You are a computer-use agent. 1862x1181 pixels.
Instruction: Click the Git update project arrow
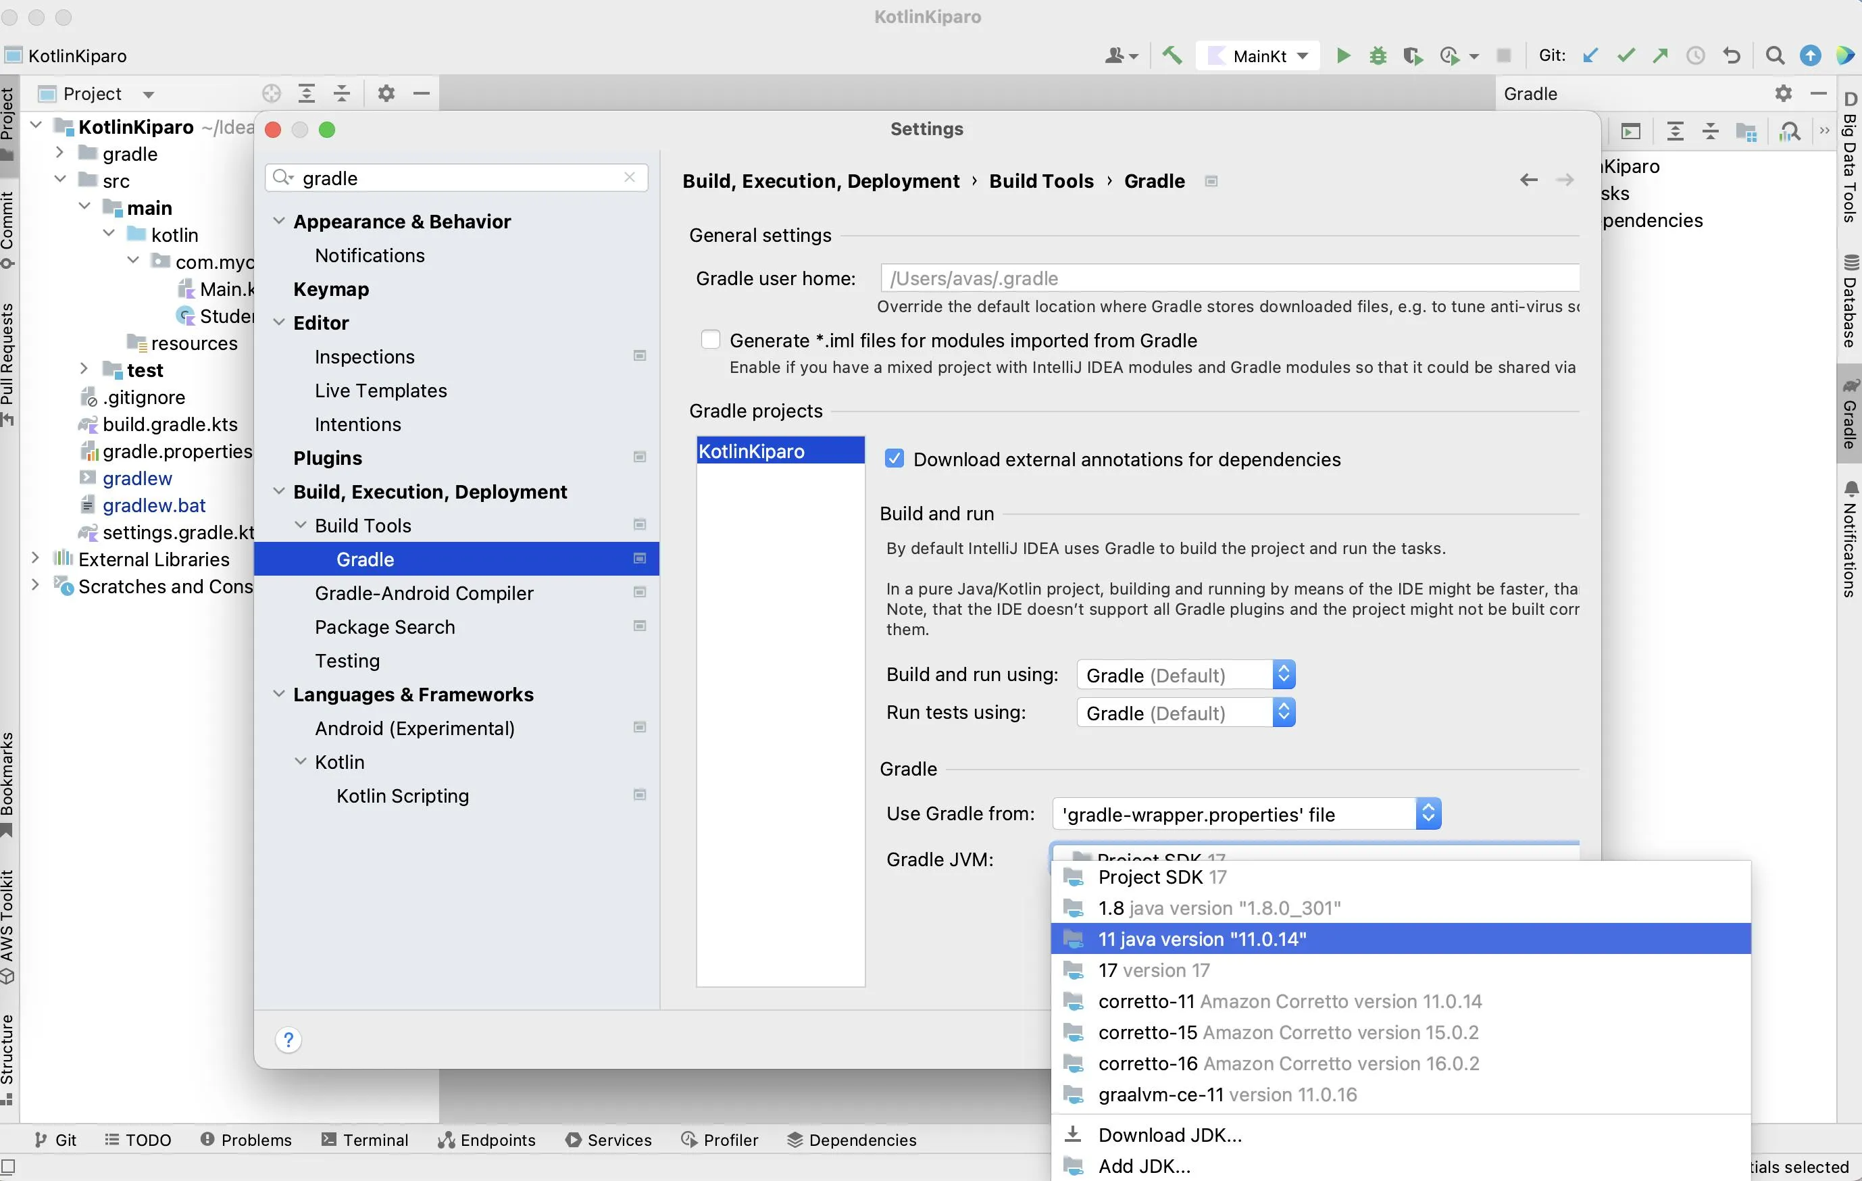click(x=1590, y=55)
